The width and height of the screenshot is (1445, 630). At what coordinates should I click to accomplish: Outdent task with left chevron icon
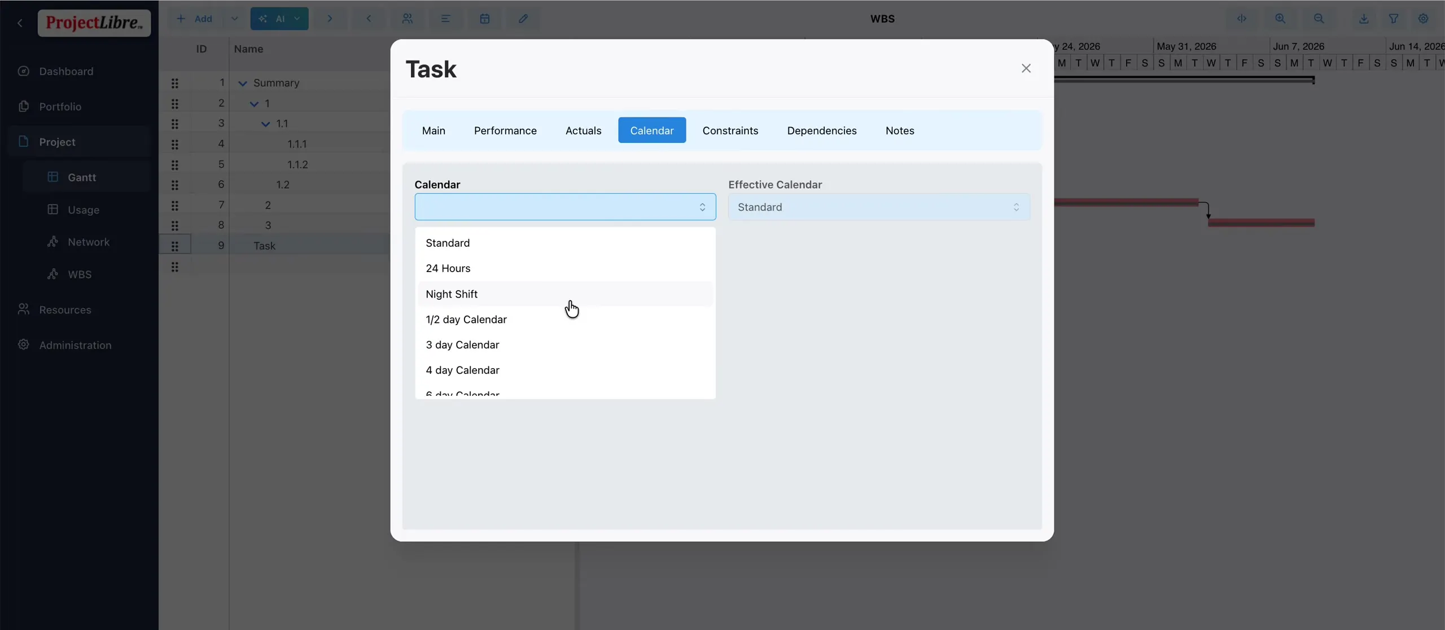pos(369,19)
